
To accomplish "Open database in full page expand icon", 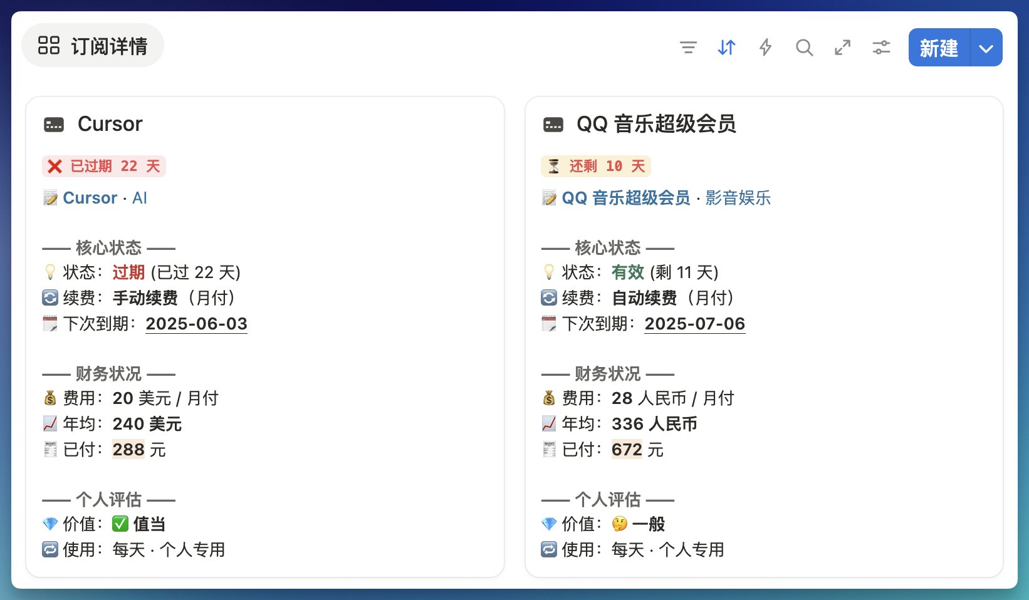I will [843, 48].
